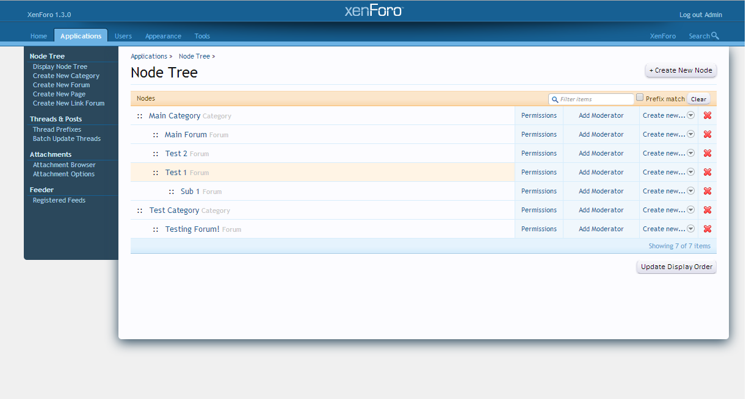The height and width of the screenshot is (399, 746).
Task: Open Create new dropdown for Main Category
Action: click(668, 115)
